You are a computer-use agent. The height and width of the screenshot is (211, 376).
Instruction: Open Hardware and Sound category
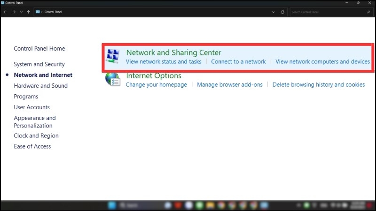40,86
